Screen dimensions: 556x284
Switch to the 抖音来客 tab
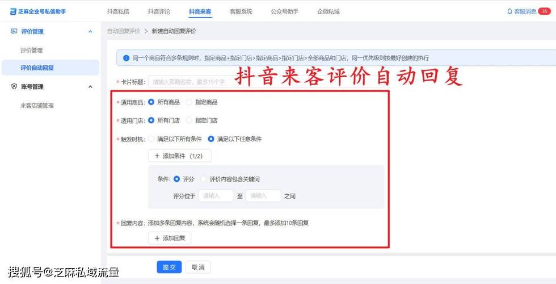click(200, 12)
